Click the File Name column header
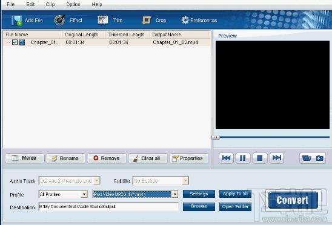 32,34
